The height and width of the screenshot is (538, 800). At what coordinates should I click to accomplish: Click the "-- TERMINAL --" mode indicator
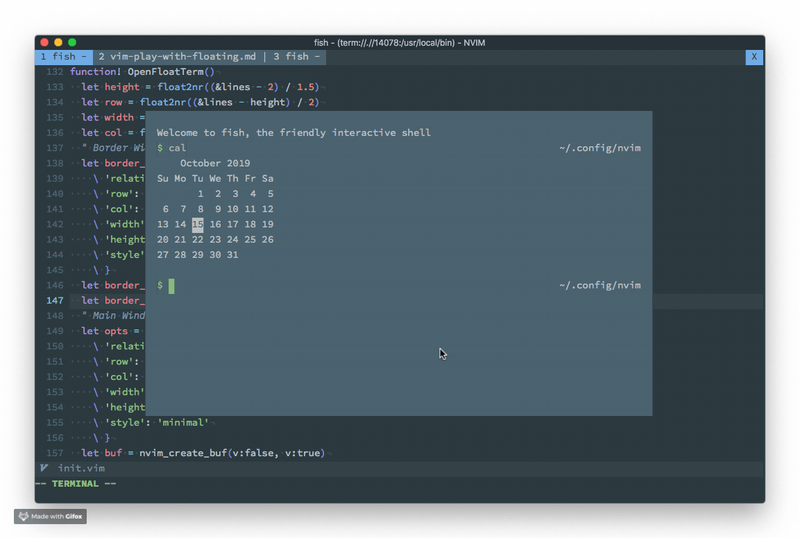76,483
